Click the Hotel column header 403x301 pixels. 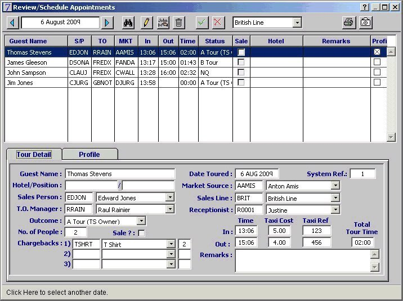pyautogui.click(x=276, y=41)
